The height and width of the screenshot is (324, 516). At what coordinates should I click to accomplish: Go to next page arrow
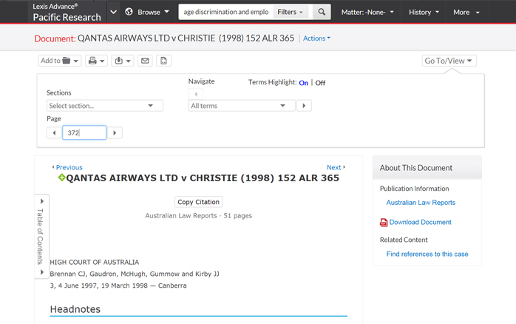click(115, 132)
